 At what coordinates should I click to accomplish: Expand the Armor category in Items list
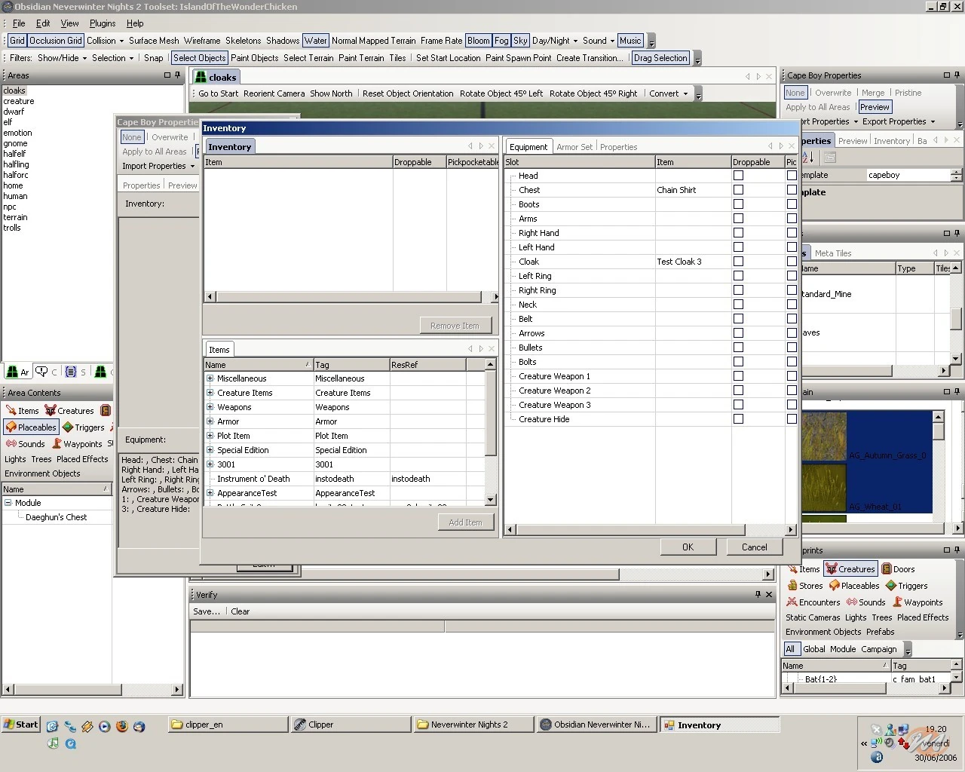(210, 421)
